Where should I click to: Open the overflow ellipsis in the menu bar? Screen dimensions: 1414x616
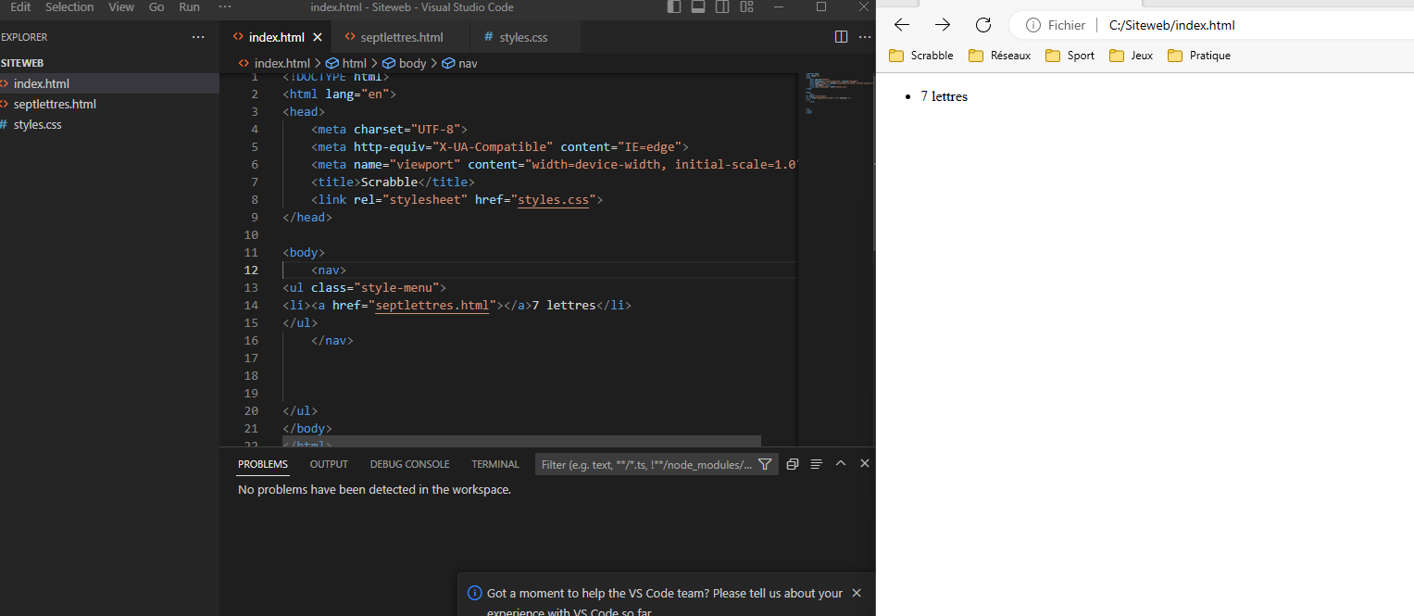pos(225,6)
